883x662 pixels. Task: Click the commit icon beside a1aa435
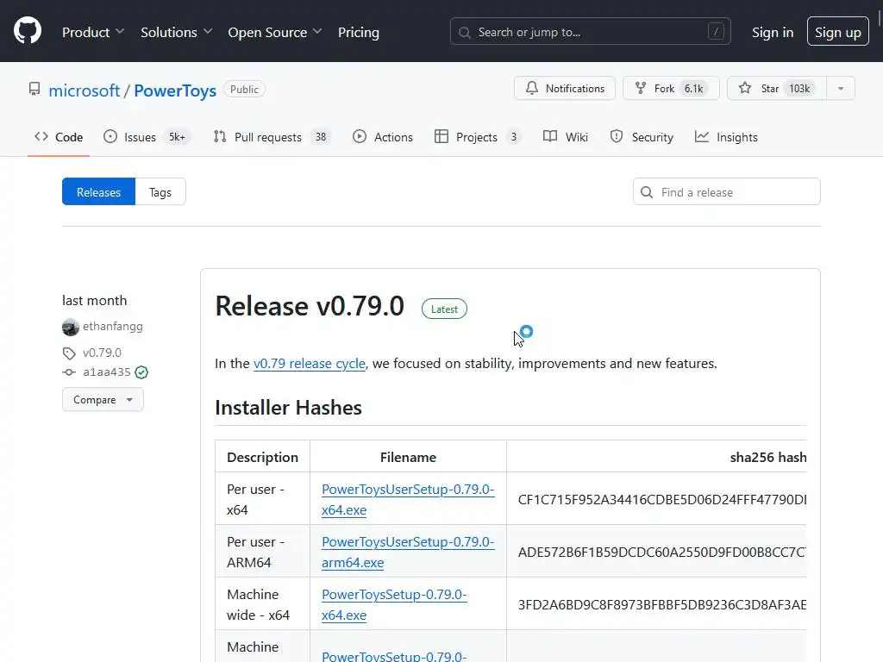click(69, 372)
